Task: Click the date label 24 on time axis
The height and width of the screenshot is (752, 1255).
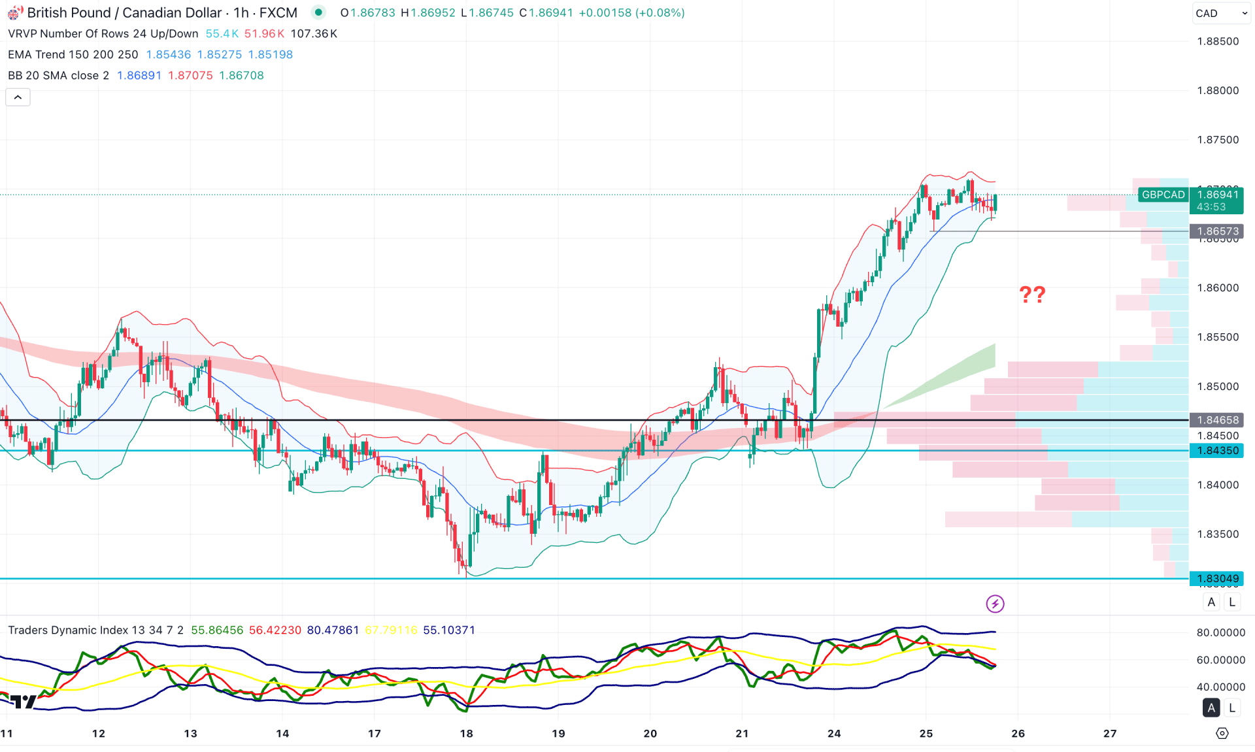Action: click(x=834, y=733)
